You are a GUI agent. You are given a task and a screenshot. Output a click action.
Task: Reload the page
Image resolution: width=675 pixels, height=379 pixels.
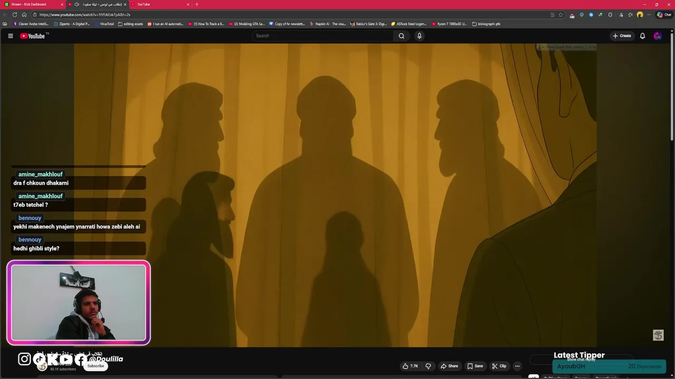[x=15, y=15]
